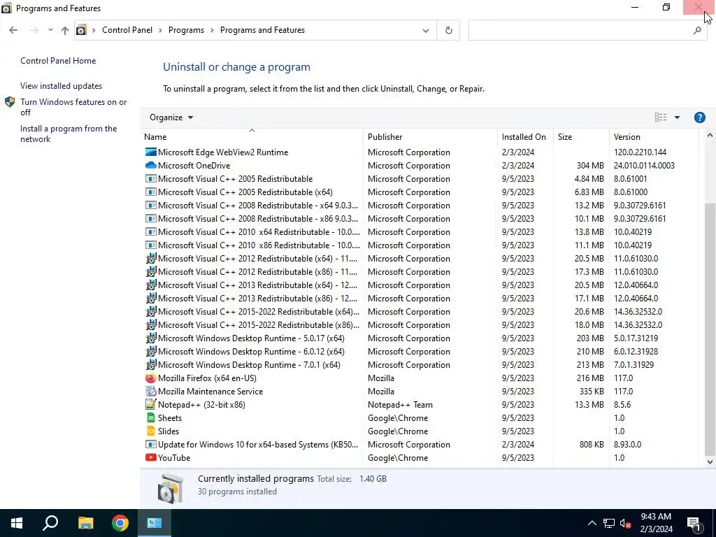The width and height of the screenshot is (716, 537).
Task: Open Install a program from the network
Action: click(x=69, y=134)
